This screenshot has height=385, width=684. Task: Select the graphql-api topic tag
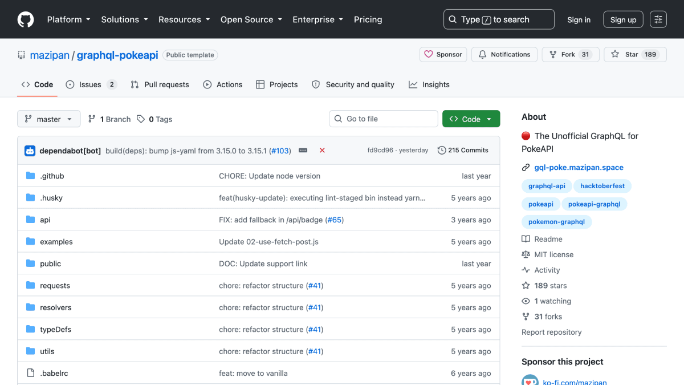click(x=547, y=186)
